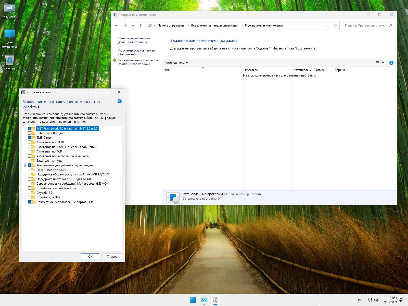The image size is (408, 306).
Task: Open the Упорядочить dropdown menu
Action: click(176, 63)
